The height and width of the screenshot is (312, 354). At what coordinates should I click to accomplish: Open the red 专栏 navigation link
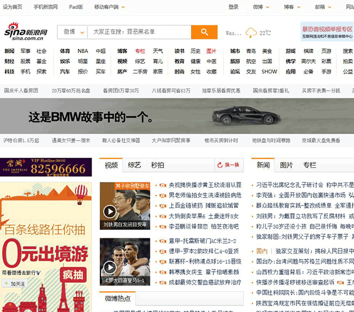point(140,51)
